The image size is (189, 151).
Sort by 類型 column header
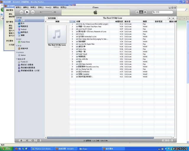point(148,22)
